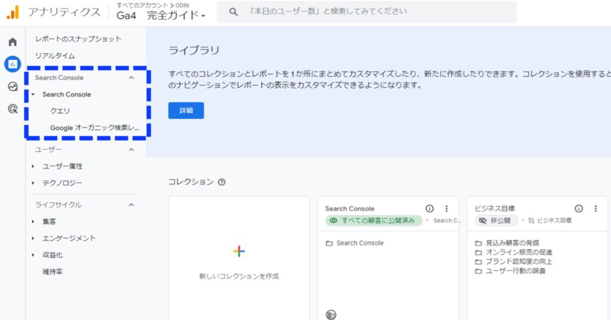Collapse the Search Console tree topic
Screen dimensions: 611x320
tap(33, 94)
